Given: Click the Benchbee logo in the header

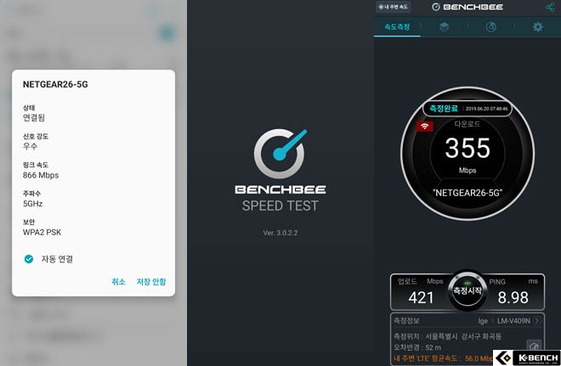Looking at the screenshot, I should 467,7.
